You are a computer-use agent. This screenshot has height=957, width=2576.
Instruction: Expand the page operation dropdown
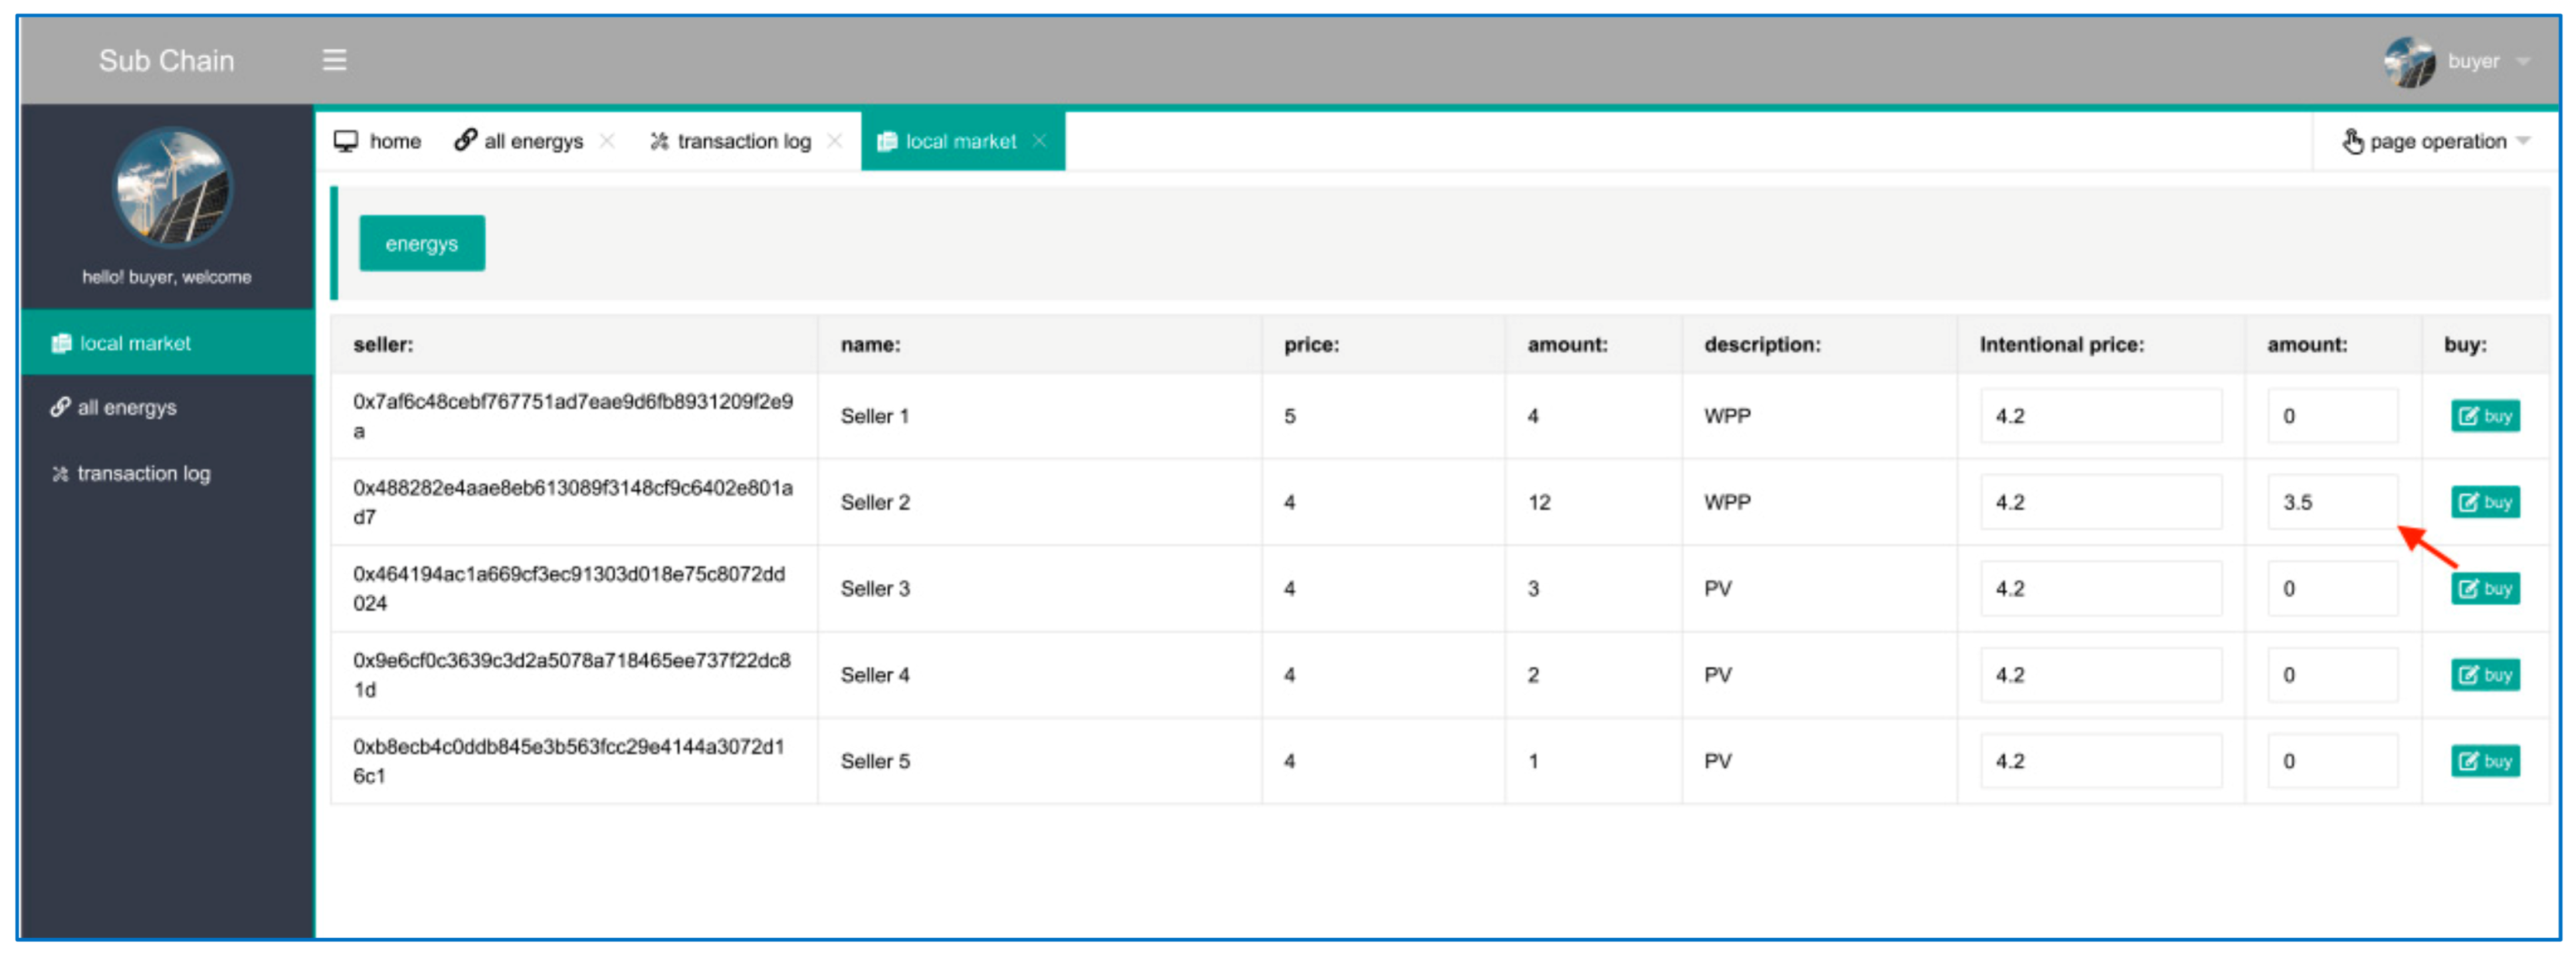(x=2436, y=142)
